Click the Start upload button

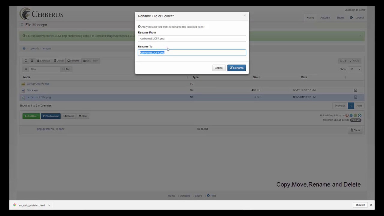pos(51,116)
